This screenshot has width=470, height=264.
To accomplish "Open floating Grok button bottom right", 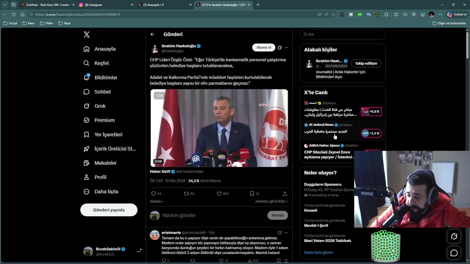I will (454, 236).
